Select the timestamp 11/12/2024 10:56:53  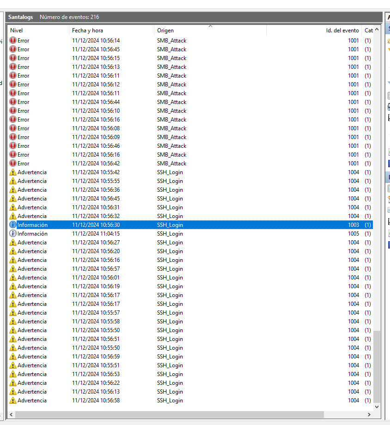click(96, 374)
